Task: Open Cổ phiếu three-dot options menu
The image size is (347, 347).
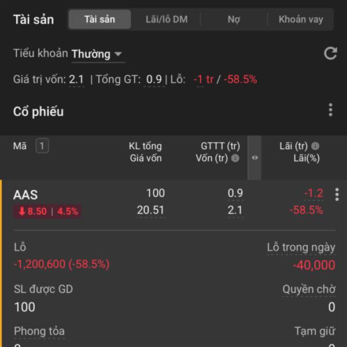Action: (330, 110)
